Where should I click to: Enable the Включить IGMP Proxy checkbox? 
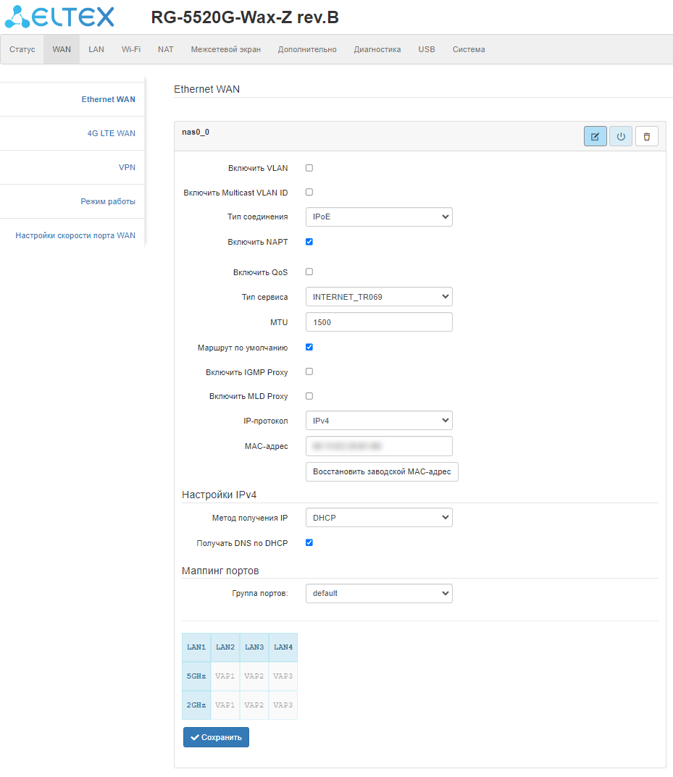309,371
